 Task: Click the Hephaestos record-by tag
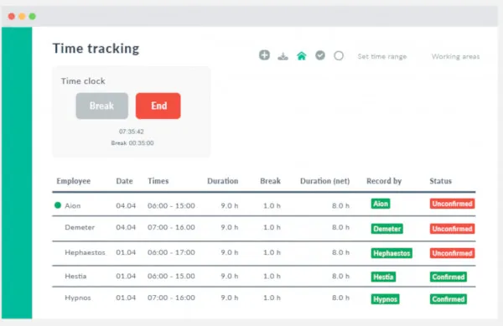[x=392, y=253]
